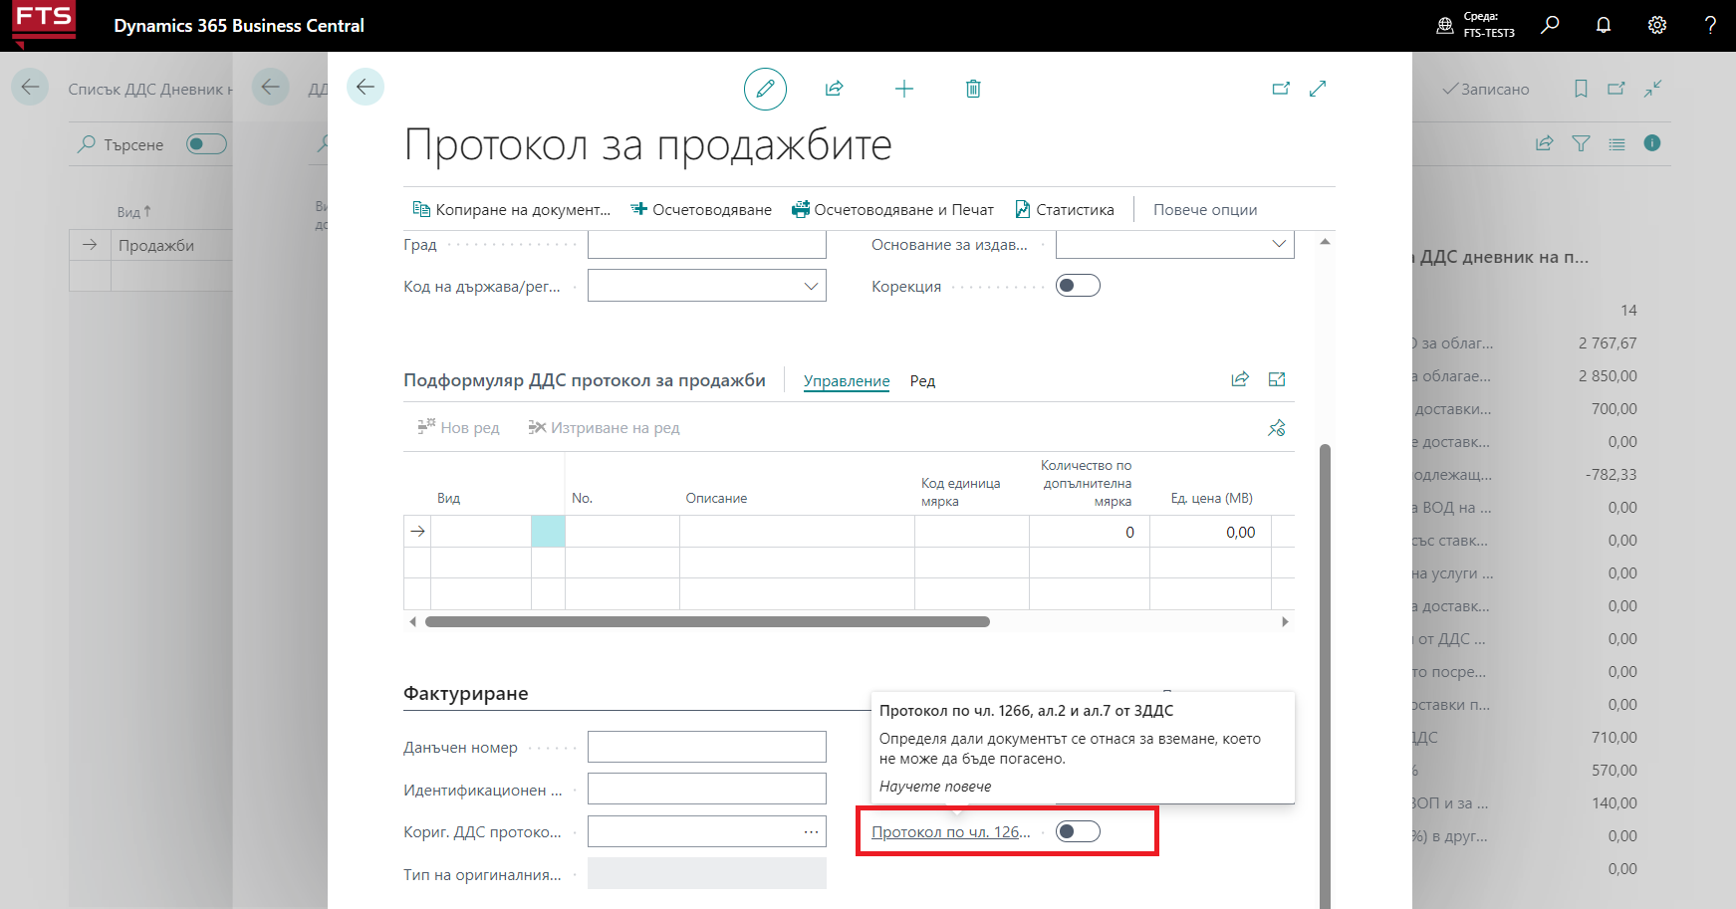1736x909 pixels.
Task: Click the pin icon in subform toolbar
Action: pos(1277,427)
